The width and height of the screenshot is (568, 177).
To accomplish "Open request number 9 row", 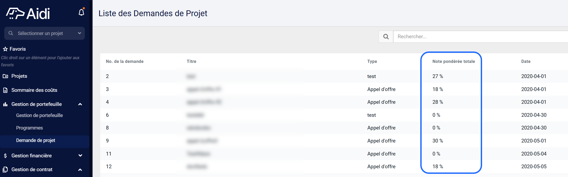I will point(334,141).
